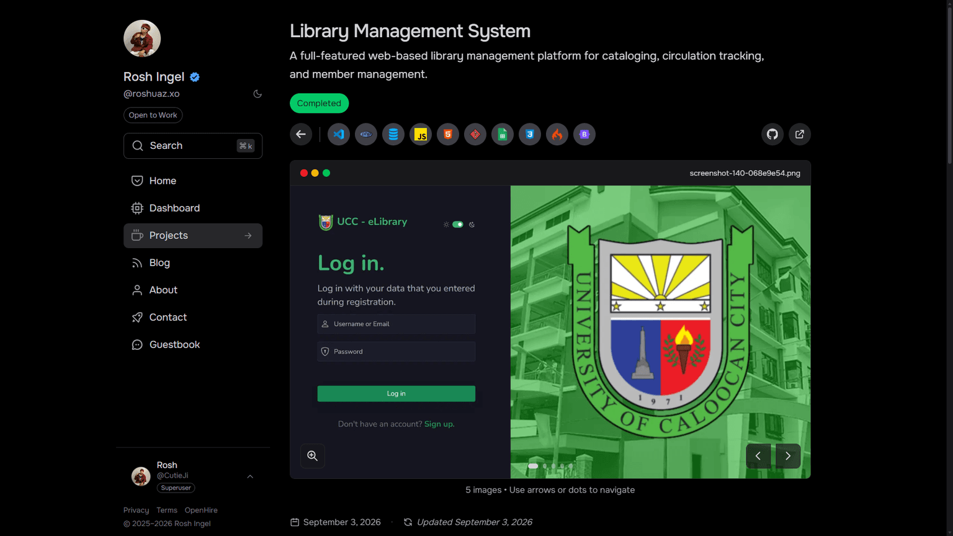This screenshot has height=536, width=953.
Task: Open the Contact page
Action: click(x=193, y=318)
